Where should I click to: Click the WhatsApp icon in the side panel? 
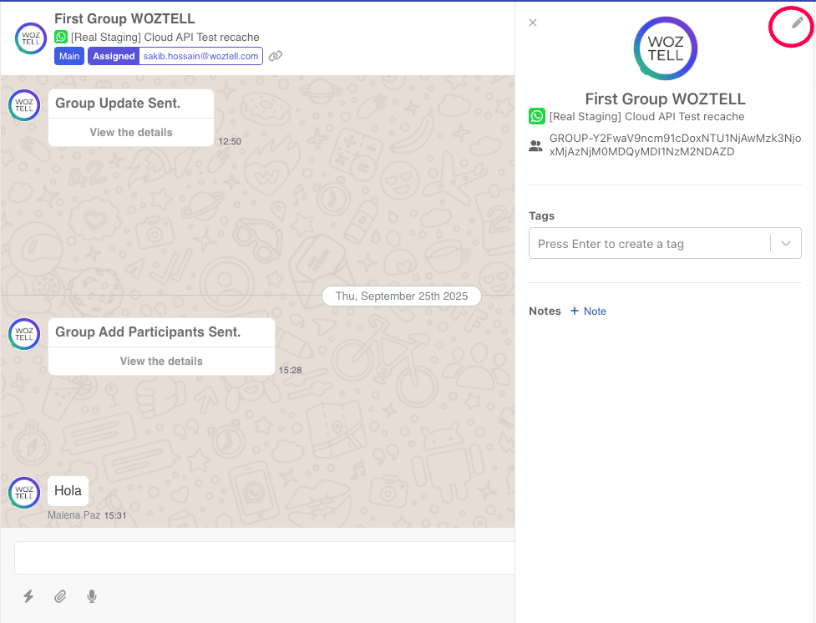536,116
